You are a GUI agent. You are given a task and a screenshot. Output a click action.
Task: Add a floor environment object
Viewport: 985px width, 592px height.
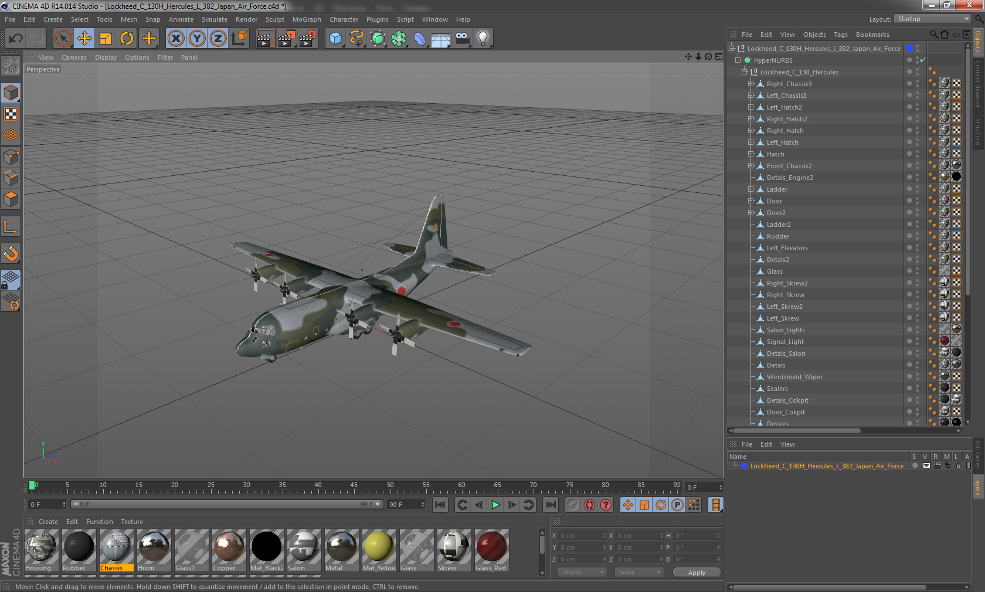click(441, 39)
